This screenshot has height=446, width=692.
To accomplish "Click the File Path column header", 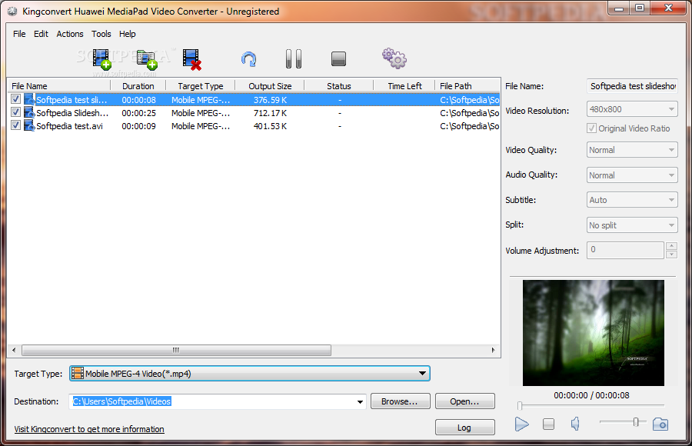I will click(467, 86).
